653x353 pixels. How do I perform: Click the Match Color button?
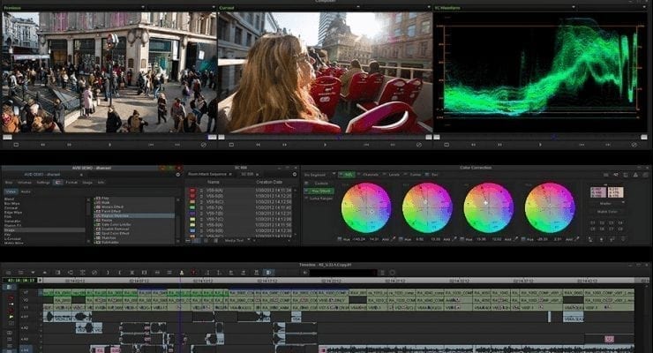(605, 213)
